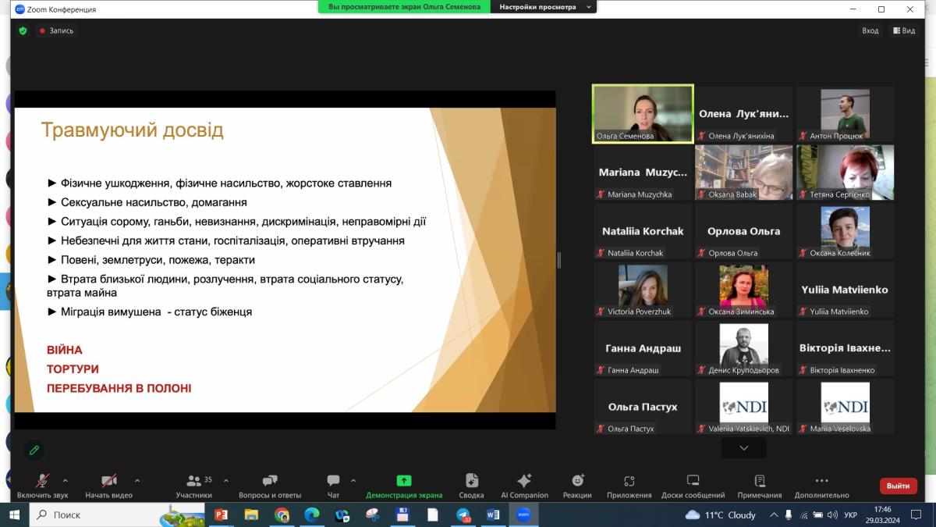
Task: Click the red Выйти leave button
Action: tap(898, 486)
